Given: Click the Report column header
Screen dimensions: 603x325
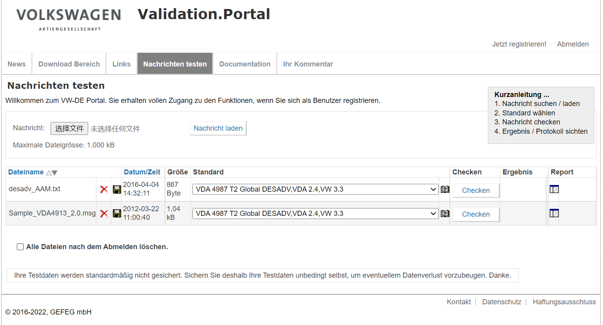Looking at the screenshot, I should click(x=562, y=172).
